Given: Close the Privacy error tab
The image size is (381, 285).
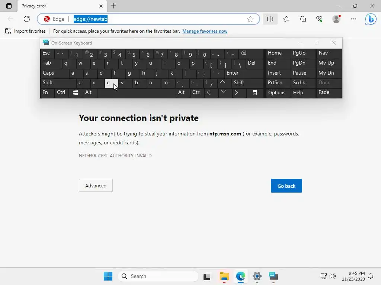Looking at the screenshot, I should [x=101, y=6].
